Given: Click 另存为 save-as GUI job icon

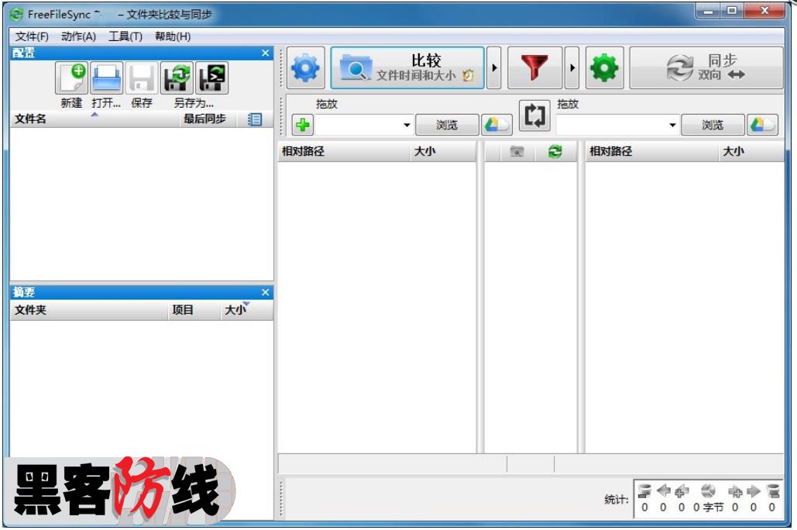Looking at the screenshot, I should click(x=177, y=77).
